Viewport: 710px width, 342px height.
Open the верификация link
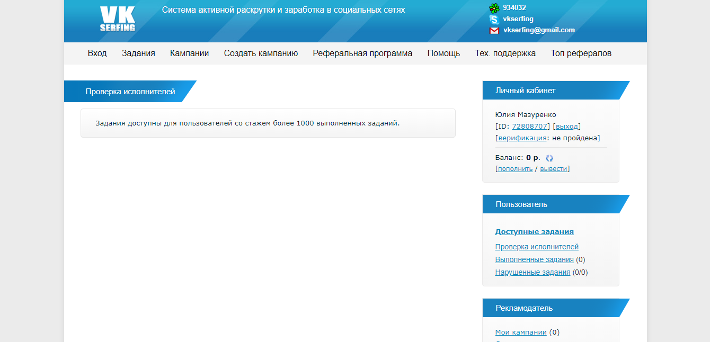(522, 138)
